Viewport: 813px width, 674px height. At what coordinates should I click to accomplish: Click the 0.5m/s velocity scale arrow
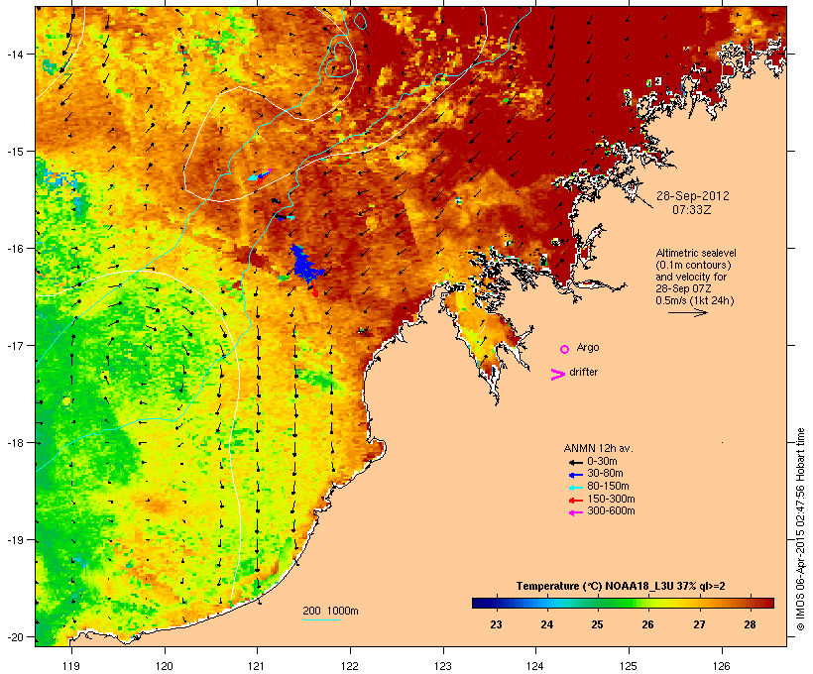coord(687,312)
